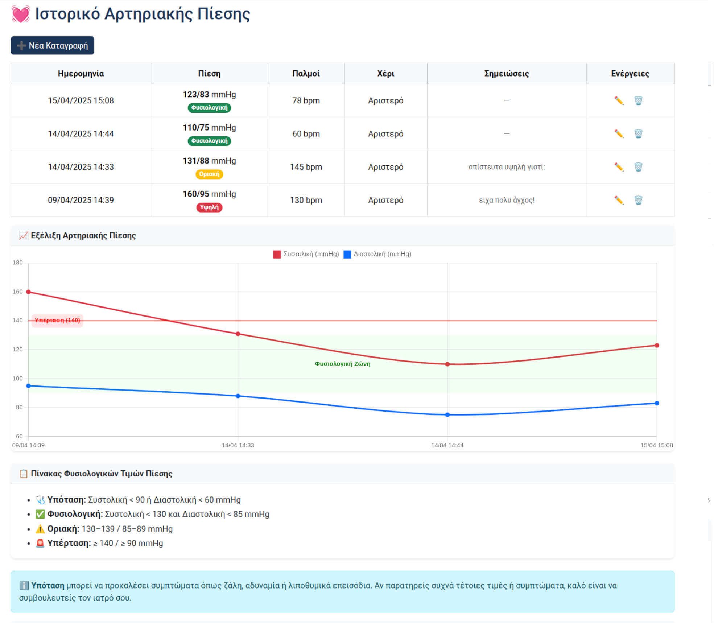Toggle Διαστολική series in chart legend
This screenshot has height=623, width=714.
click(x=382, y=254)
